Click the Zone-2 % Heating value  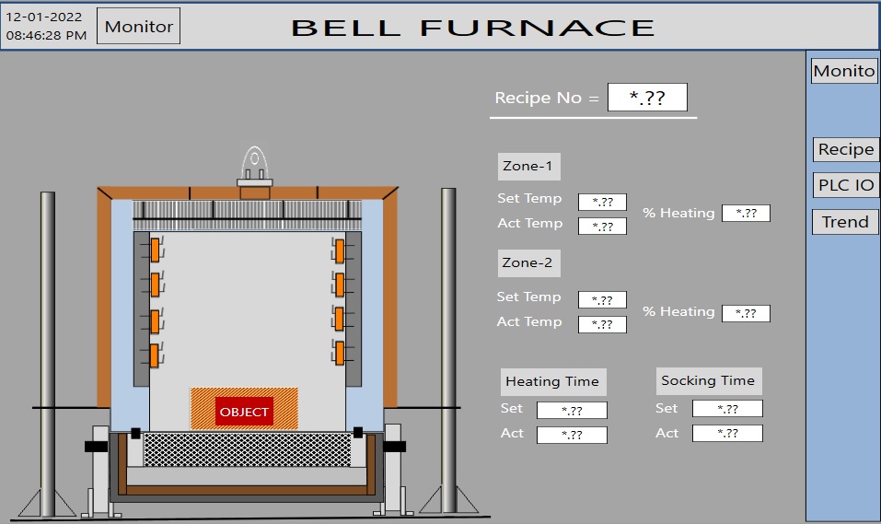[747, 313]
